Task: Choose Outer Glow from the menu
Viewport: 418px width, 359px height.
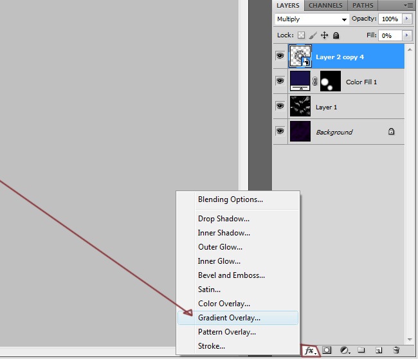Action: click(x=238, y=247)
